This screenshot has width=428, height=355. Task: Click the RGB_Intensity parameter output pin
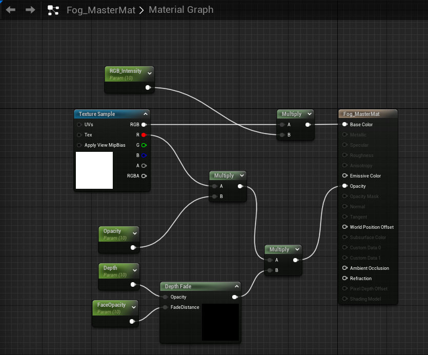[148, 88]
